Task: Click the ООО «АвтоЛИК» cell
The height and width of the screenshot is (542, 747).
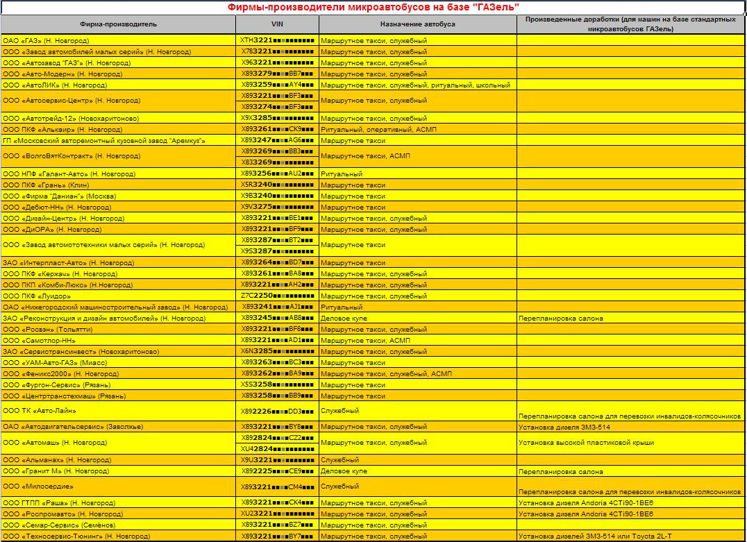Action: click(x=118, y=85)
